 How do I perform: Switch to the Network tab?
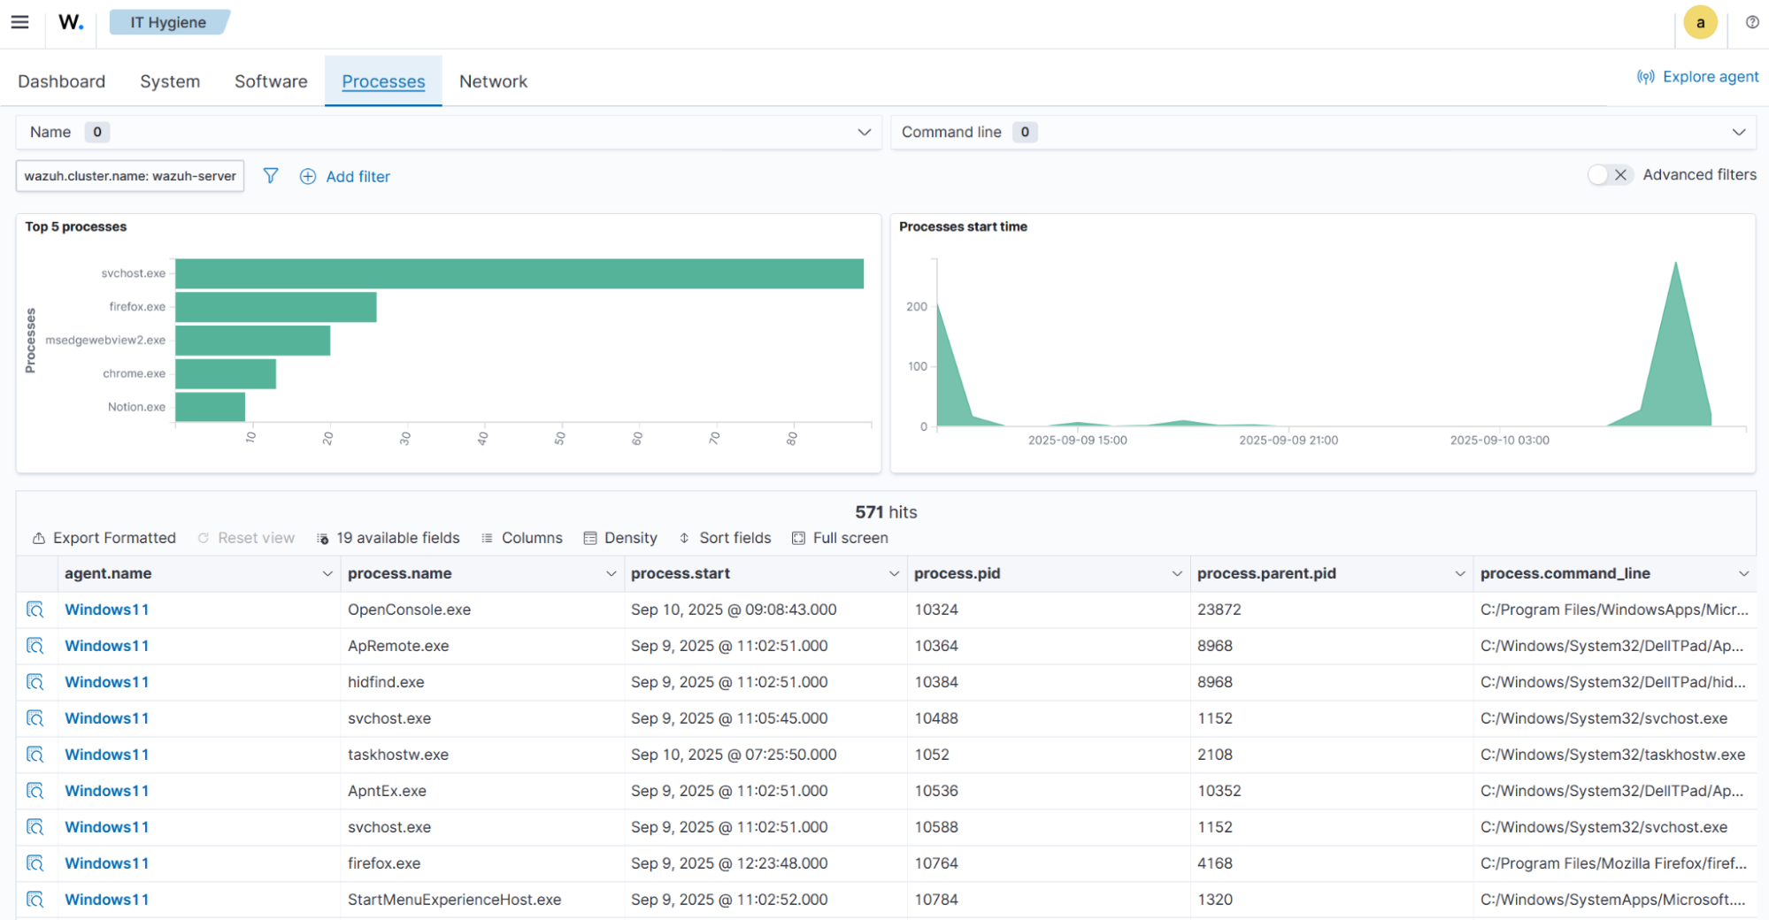coord(493,81)
